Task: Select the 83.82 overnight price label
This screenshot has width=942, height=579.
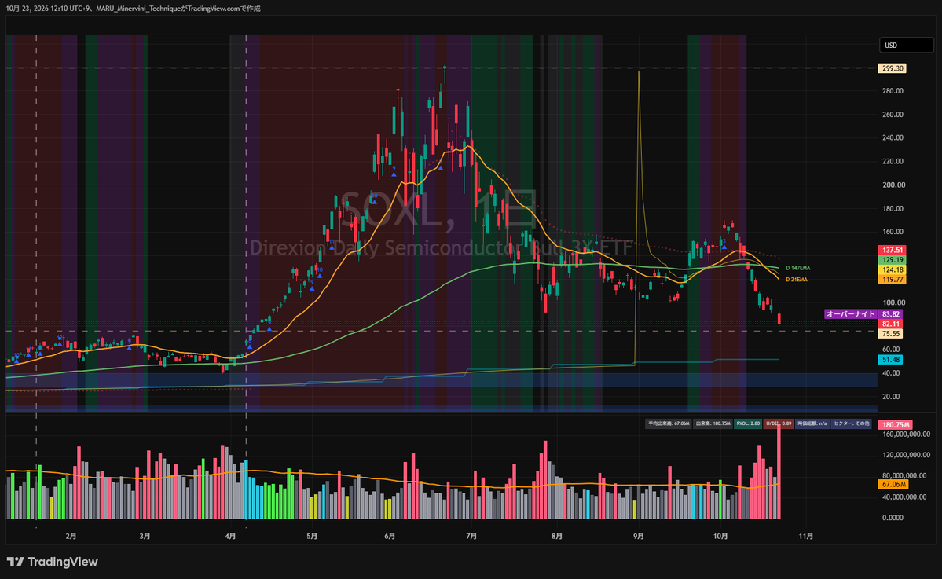Action: [890, 314]
